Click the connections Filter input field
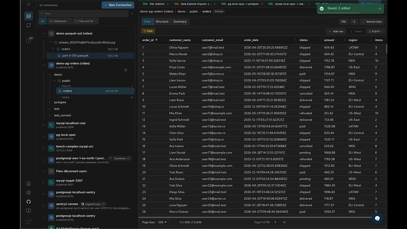This screenshot has height=229, width=407. (84, 14)
